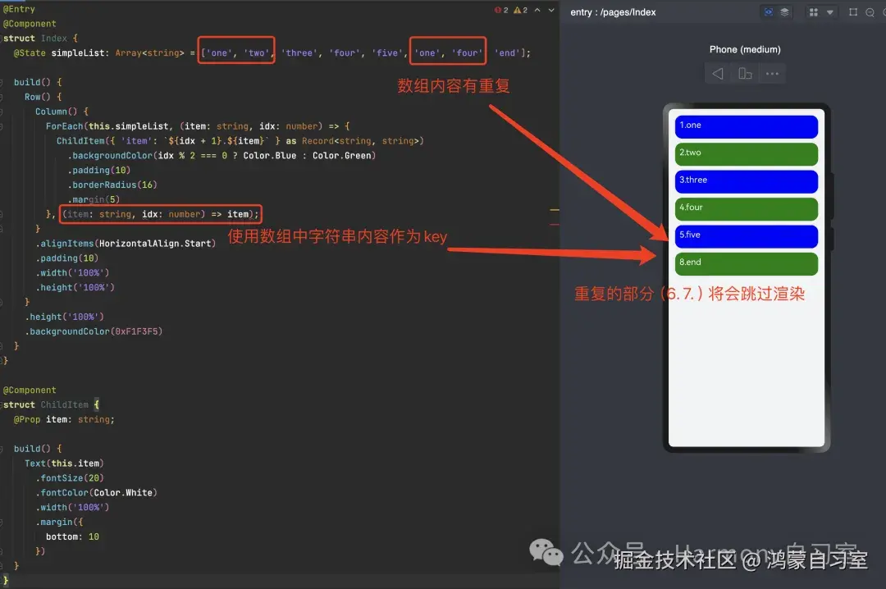Click the .borderRadius(16) line
The width and height of the screenshot is (886, 589).
112,185
